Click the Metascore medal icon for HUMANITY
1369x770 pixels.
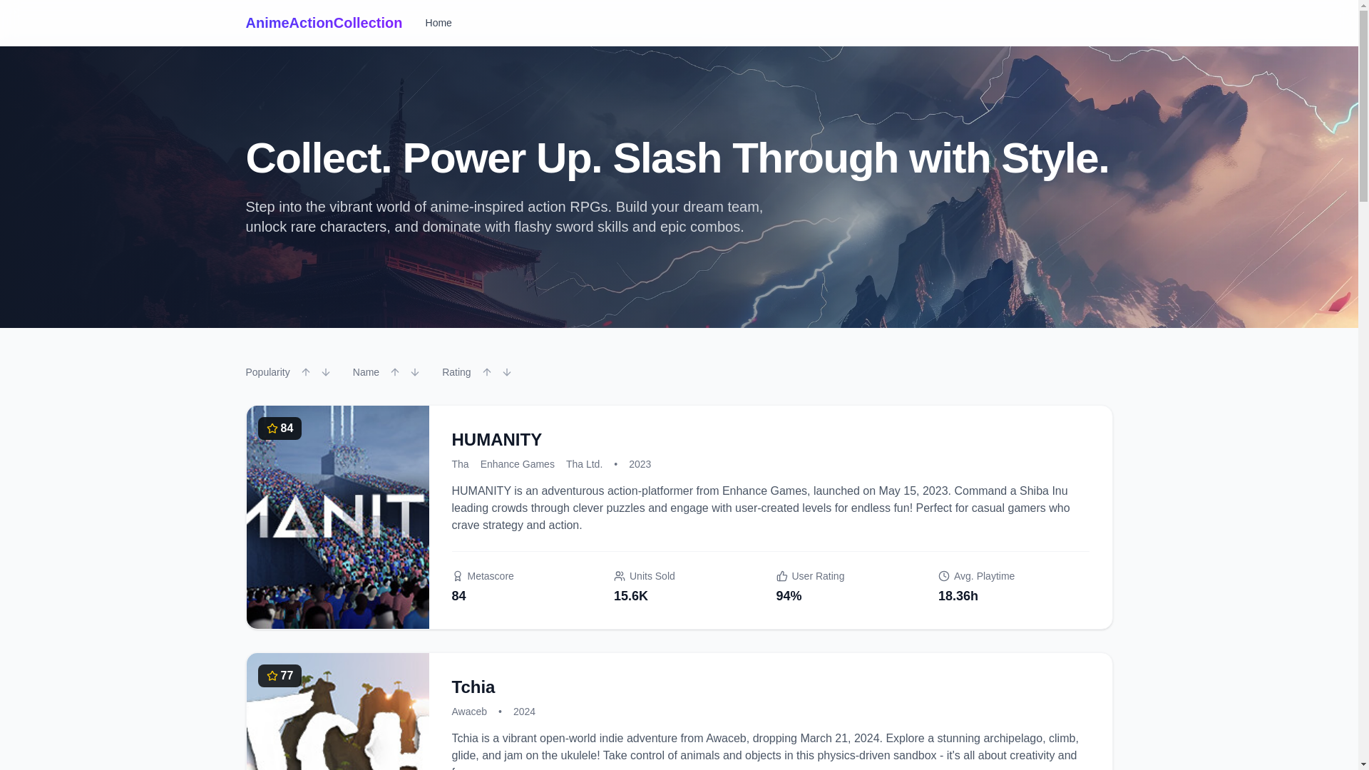tap(458, 576)
